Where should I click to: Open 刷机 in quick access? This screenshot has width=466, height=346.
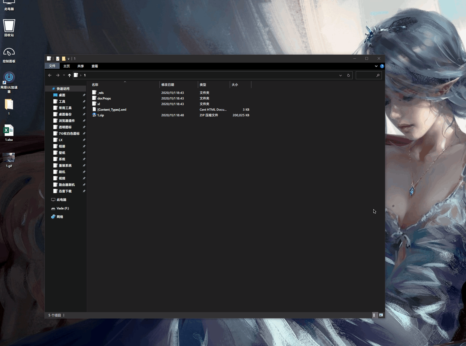pos(62,172)
